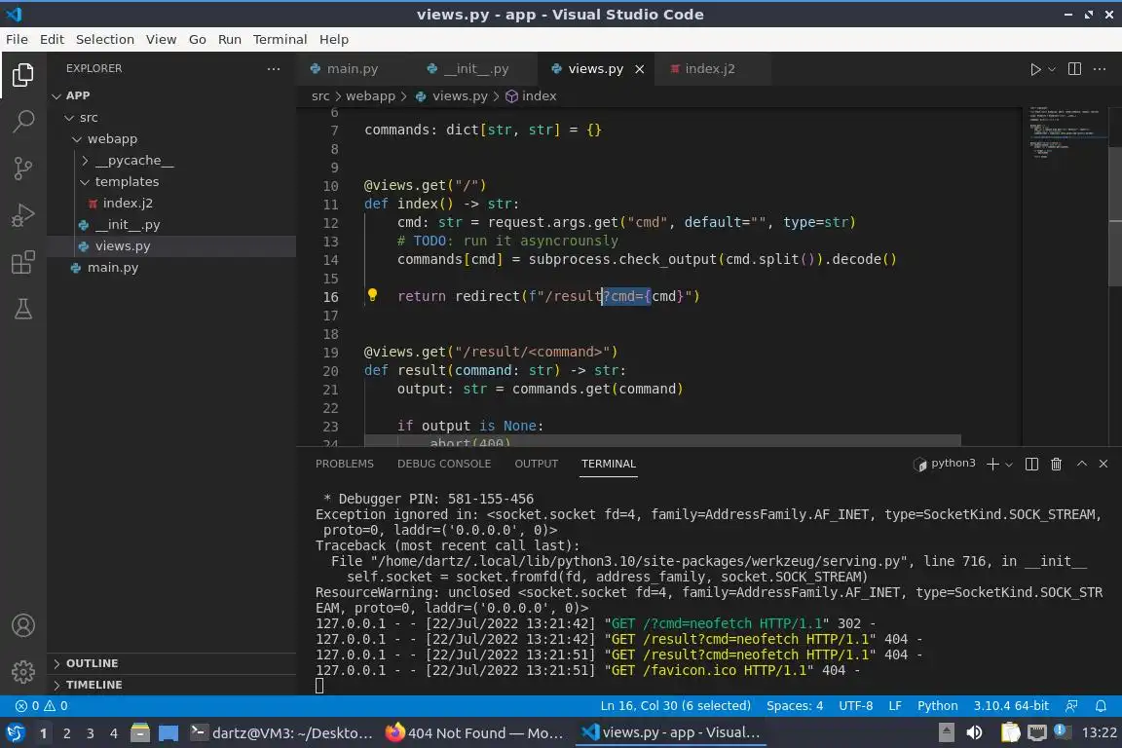Open the launch profile dropdown beside plus
The image size is (1122, 748).
click(x=1009, y=465)
